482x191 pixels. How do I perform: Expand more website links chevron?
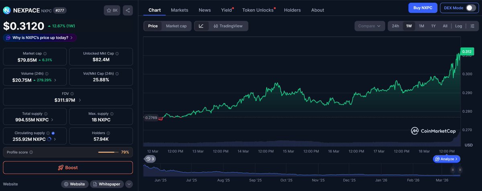click(x=129, y=184)
